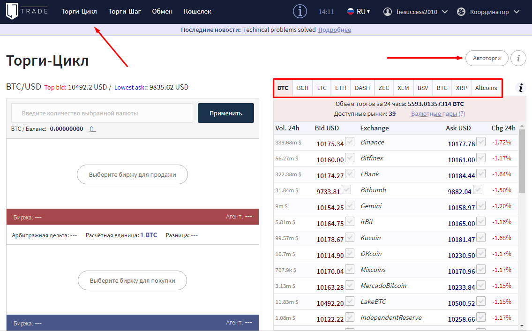532x332 pixels.
Task: Open the Подробнее news link
Action: [335, 30]
